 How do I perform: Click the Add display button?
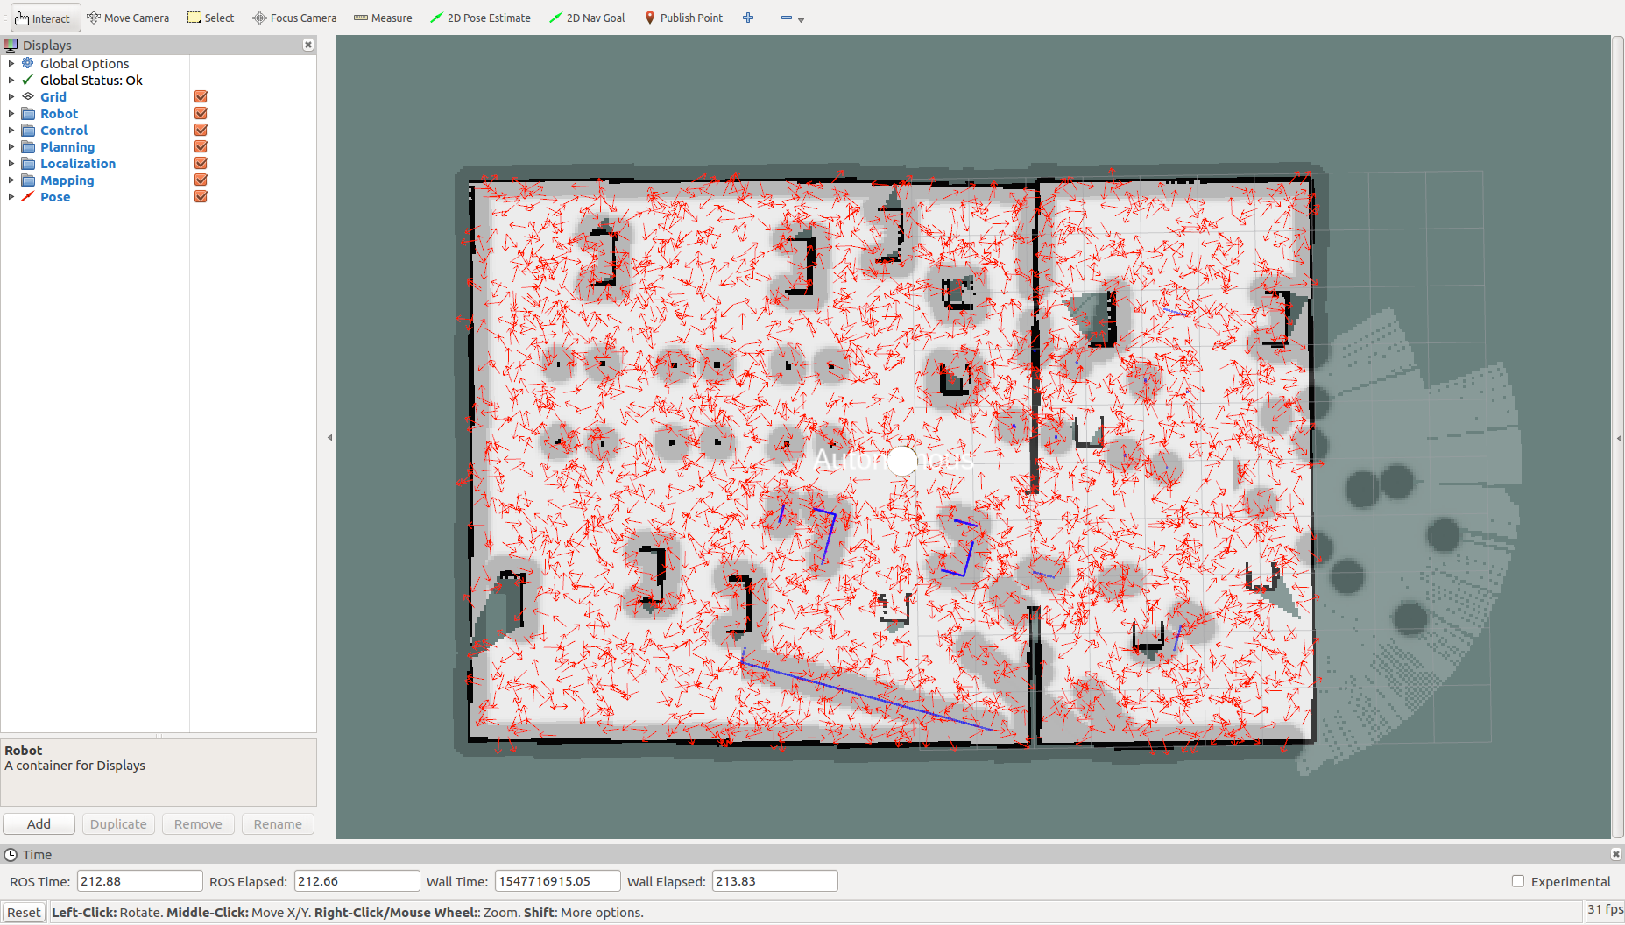pyautogui.click(x=39, y=823)
